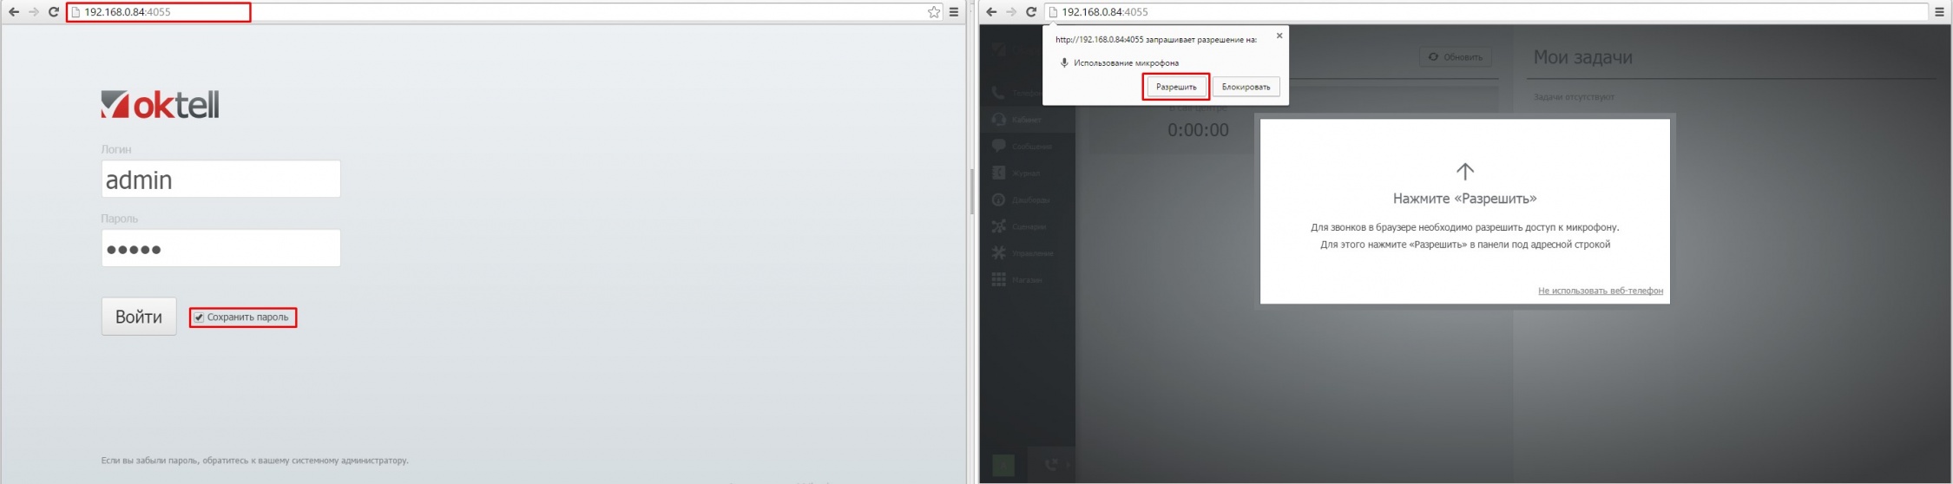
Task: Go back in the right browser window
Action: coord(991,12)
